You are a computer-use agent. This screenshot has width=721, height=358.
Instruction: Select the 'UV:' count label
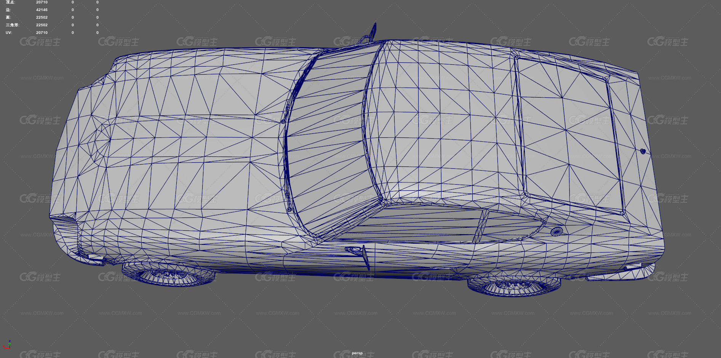[x=9, y=33]
